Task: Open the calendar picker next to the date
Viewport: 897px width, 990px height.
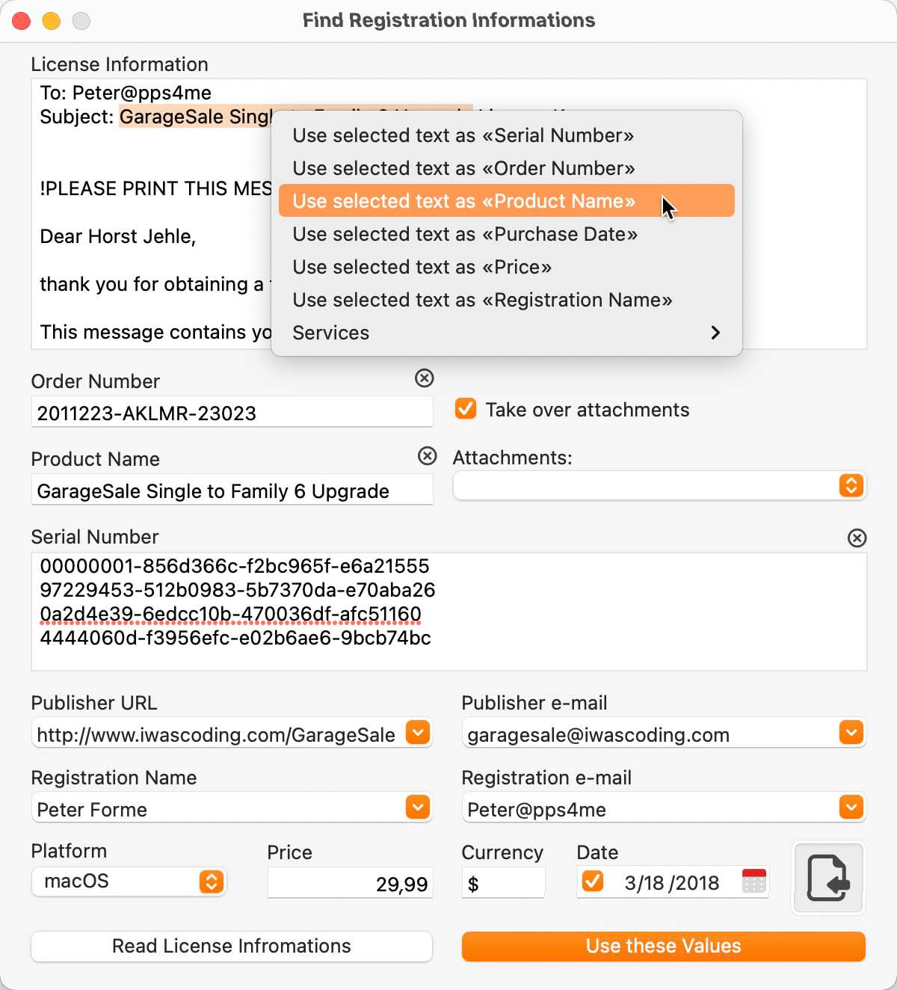Action: (754, 882)
